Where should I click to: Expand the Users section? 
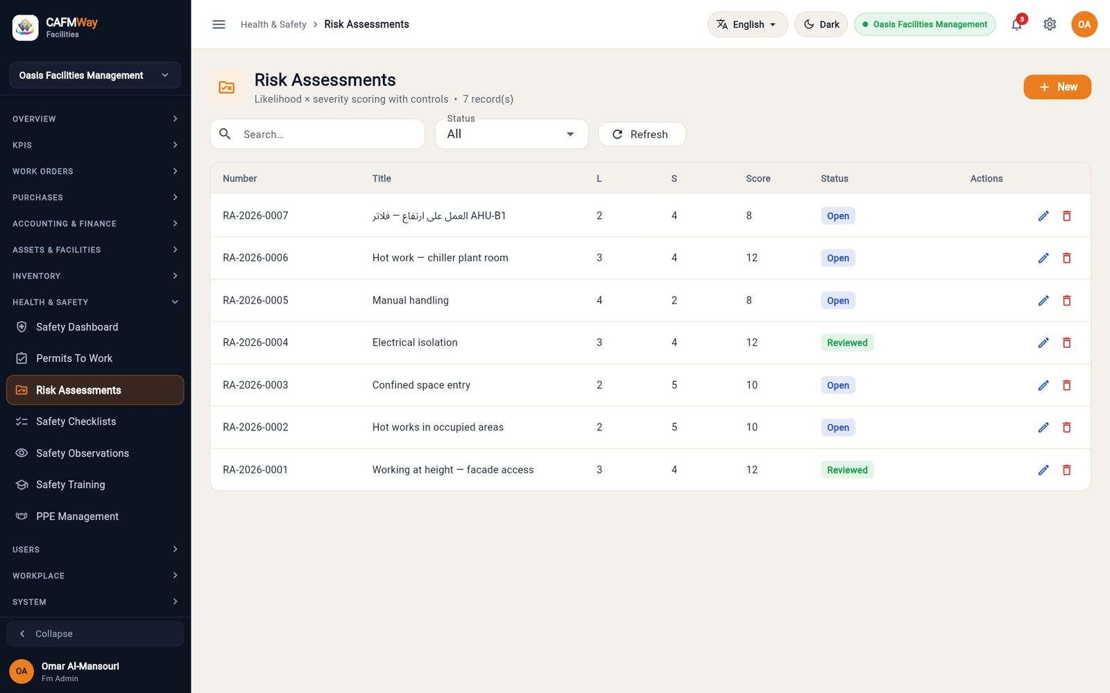(x=95, y=550)
